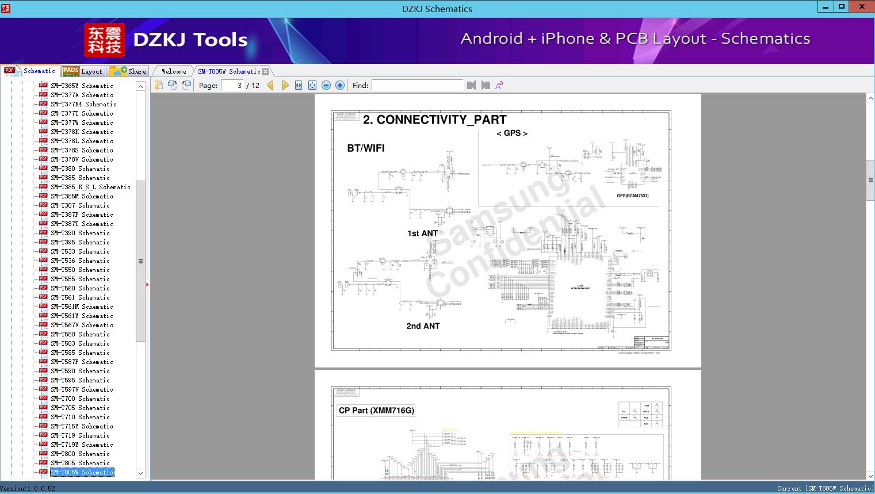Fit the whole page in view

(312, 85)
